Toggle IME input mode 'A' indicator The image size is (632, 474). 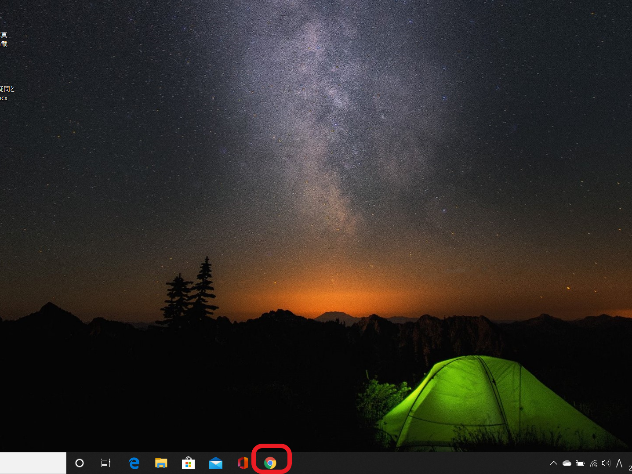pyautogui.click(x=619, y=463)
